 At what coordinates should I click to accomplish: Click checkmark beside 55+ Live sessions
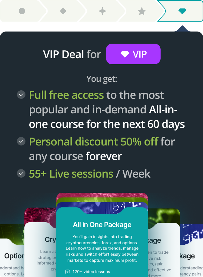click(21, 173)
